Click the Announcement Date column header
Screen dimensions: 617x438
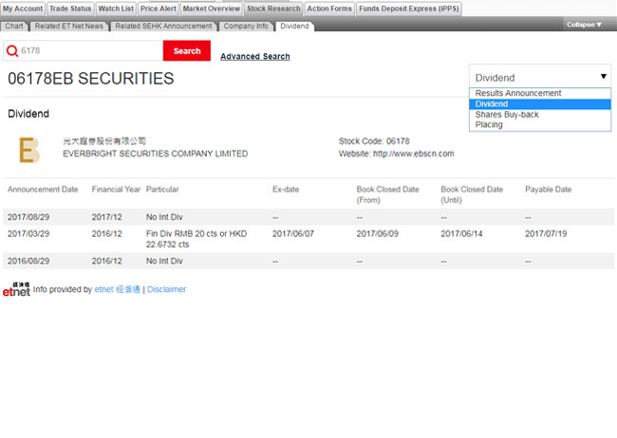[43, 190]
